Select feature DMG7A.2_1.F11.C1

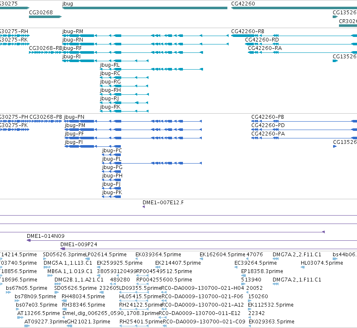coord(297,280)
